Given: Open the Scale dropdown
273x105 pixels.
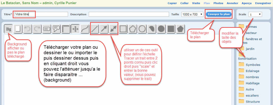Looking at the screenshot, I should click(x=255, y=14).
